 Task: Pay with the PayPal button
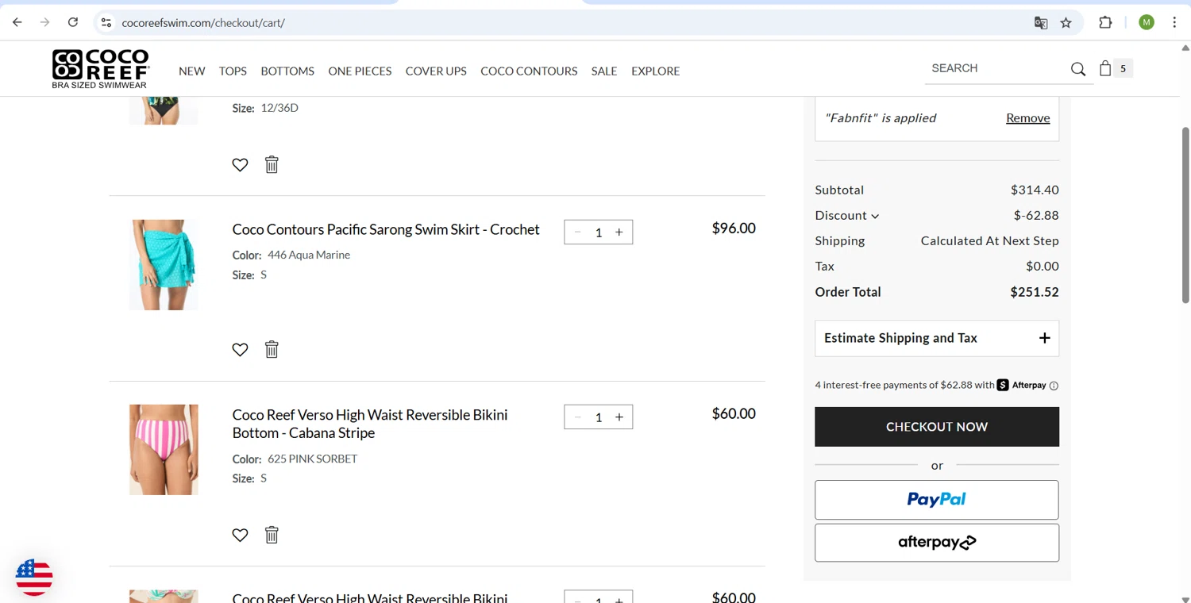point(937,500)
